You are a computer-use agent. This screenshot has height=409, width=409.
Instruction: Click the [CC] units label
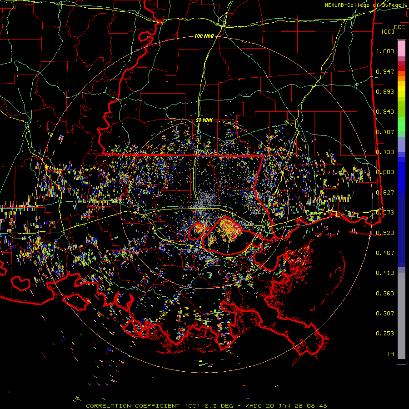[388, 31]
